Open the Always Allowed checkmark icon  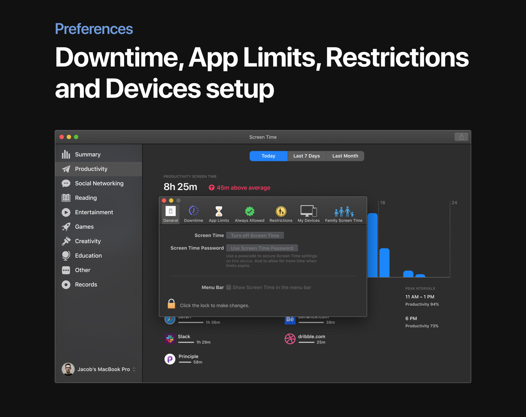coord(249,211)
